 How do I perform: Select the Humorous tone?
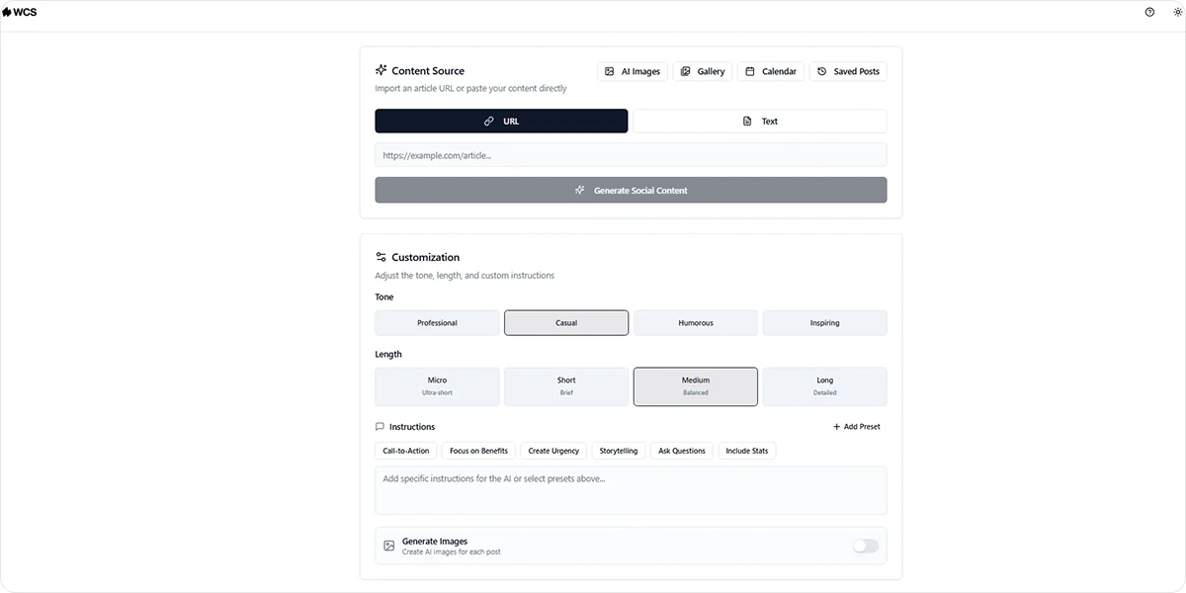[x=696, y=323]
